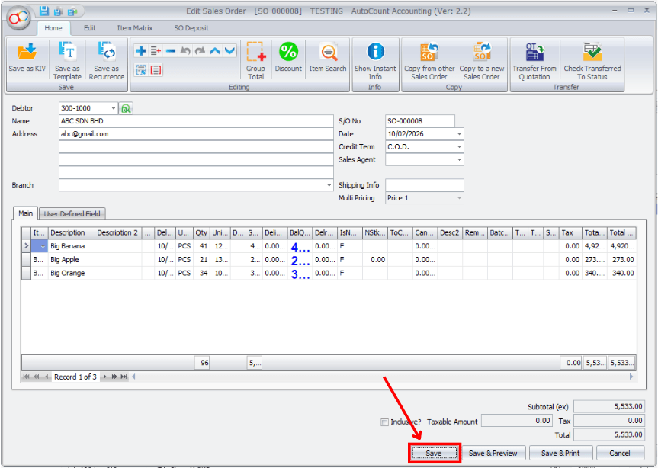Image resolution: width=658 pixels, height=468 pixels.
Task: Click the debtor search icon beside Debtor field
Action: coord(127,109)
